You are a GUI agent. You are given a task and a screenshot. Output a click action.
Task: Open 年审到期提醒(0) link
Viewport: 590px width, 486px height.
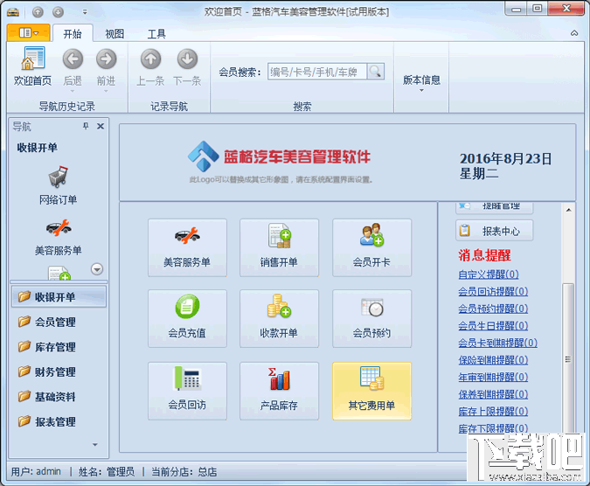tap(493, 377)
